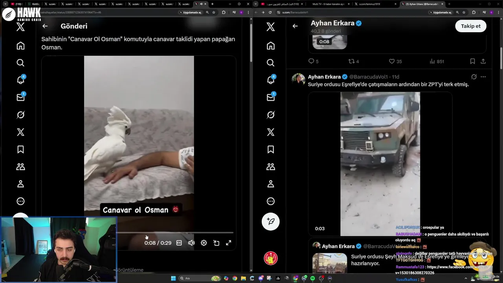Open Profile in right window's X sidebar

pos(271,184)
